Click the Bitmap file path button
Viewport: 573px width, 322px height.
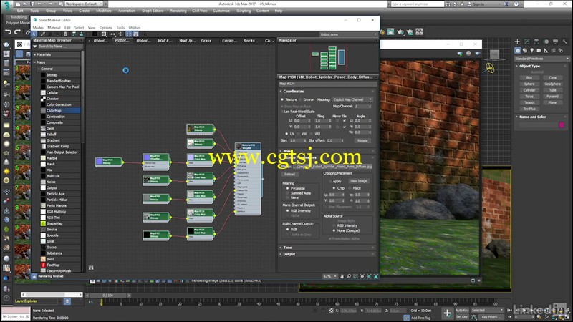click(x=332, y=167)
